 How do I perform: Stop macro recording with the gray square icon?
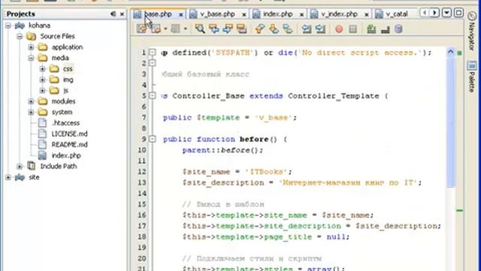click(353, 29)
